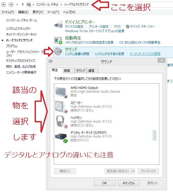Go back with the Back arrow button
The width and height of the screenshot is (173, 192).
(x=4, y=5)
